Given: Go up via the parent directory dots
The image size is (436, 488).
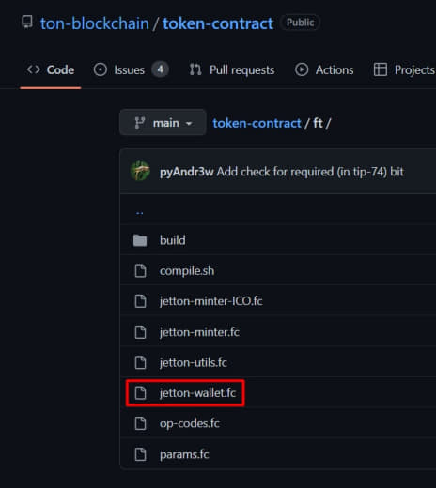Looking at the screenshot, I should pos(140,213).
